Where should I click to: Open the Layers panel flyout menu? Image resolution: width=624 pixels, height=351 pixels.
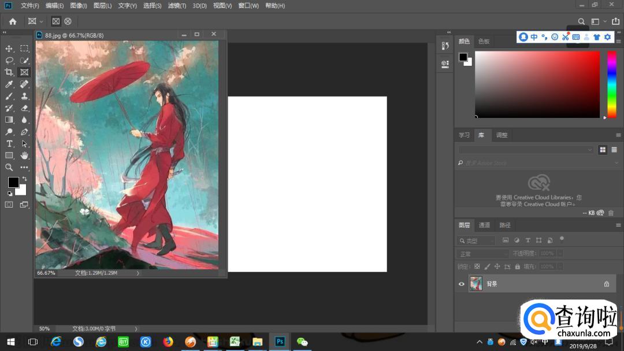(618, 225)
